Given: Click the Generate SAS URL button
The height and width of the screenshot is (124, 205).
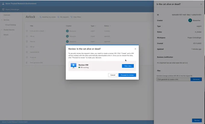Looking at the screenshot, I should click(x=196, y=79).
